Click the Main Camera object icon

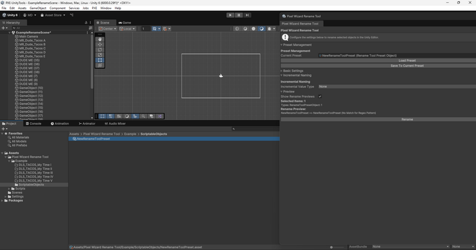click(x=17, y=36)
